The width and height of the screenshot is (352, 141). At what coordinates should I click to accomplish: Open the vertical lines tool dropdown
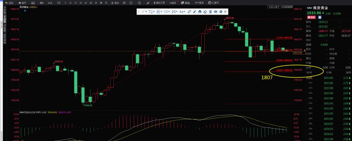(167, 12)
